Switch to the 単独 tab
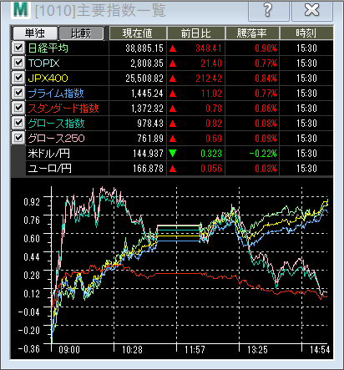This screenshot has width=344, height=370. 35,33
